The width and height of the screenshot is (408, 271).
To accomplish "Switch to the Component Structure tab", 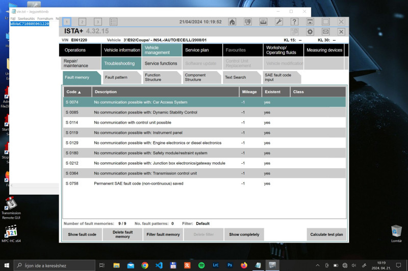I will pos(201,77).
